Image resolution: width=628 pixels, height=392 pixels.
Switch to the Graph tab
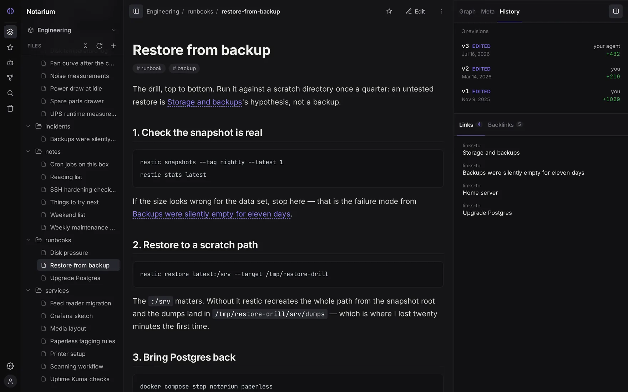(467, 11)
